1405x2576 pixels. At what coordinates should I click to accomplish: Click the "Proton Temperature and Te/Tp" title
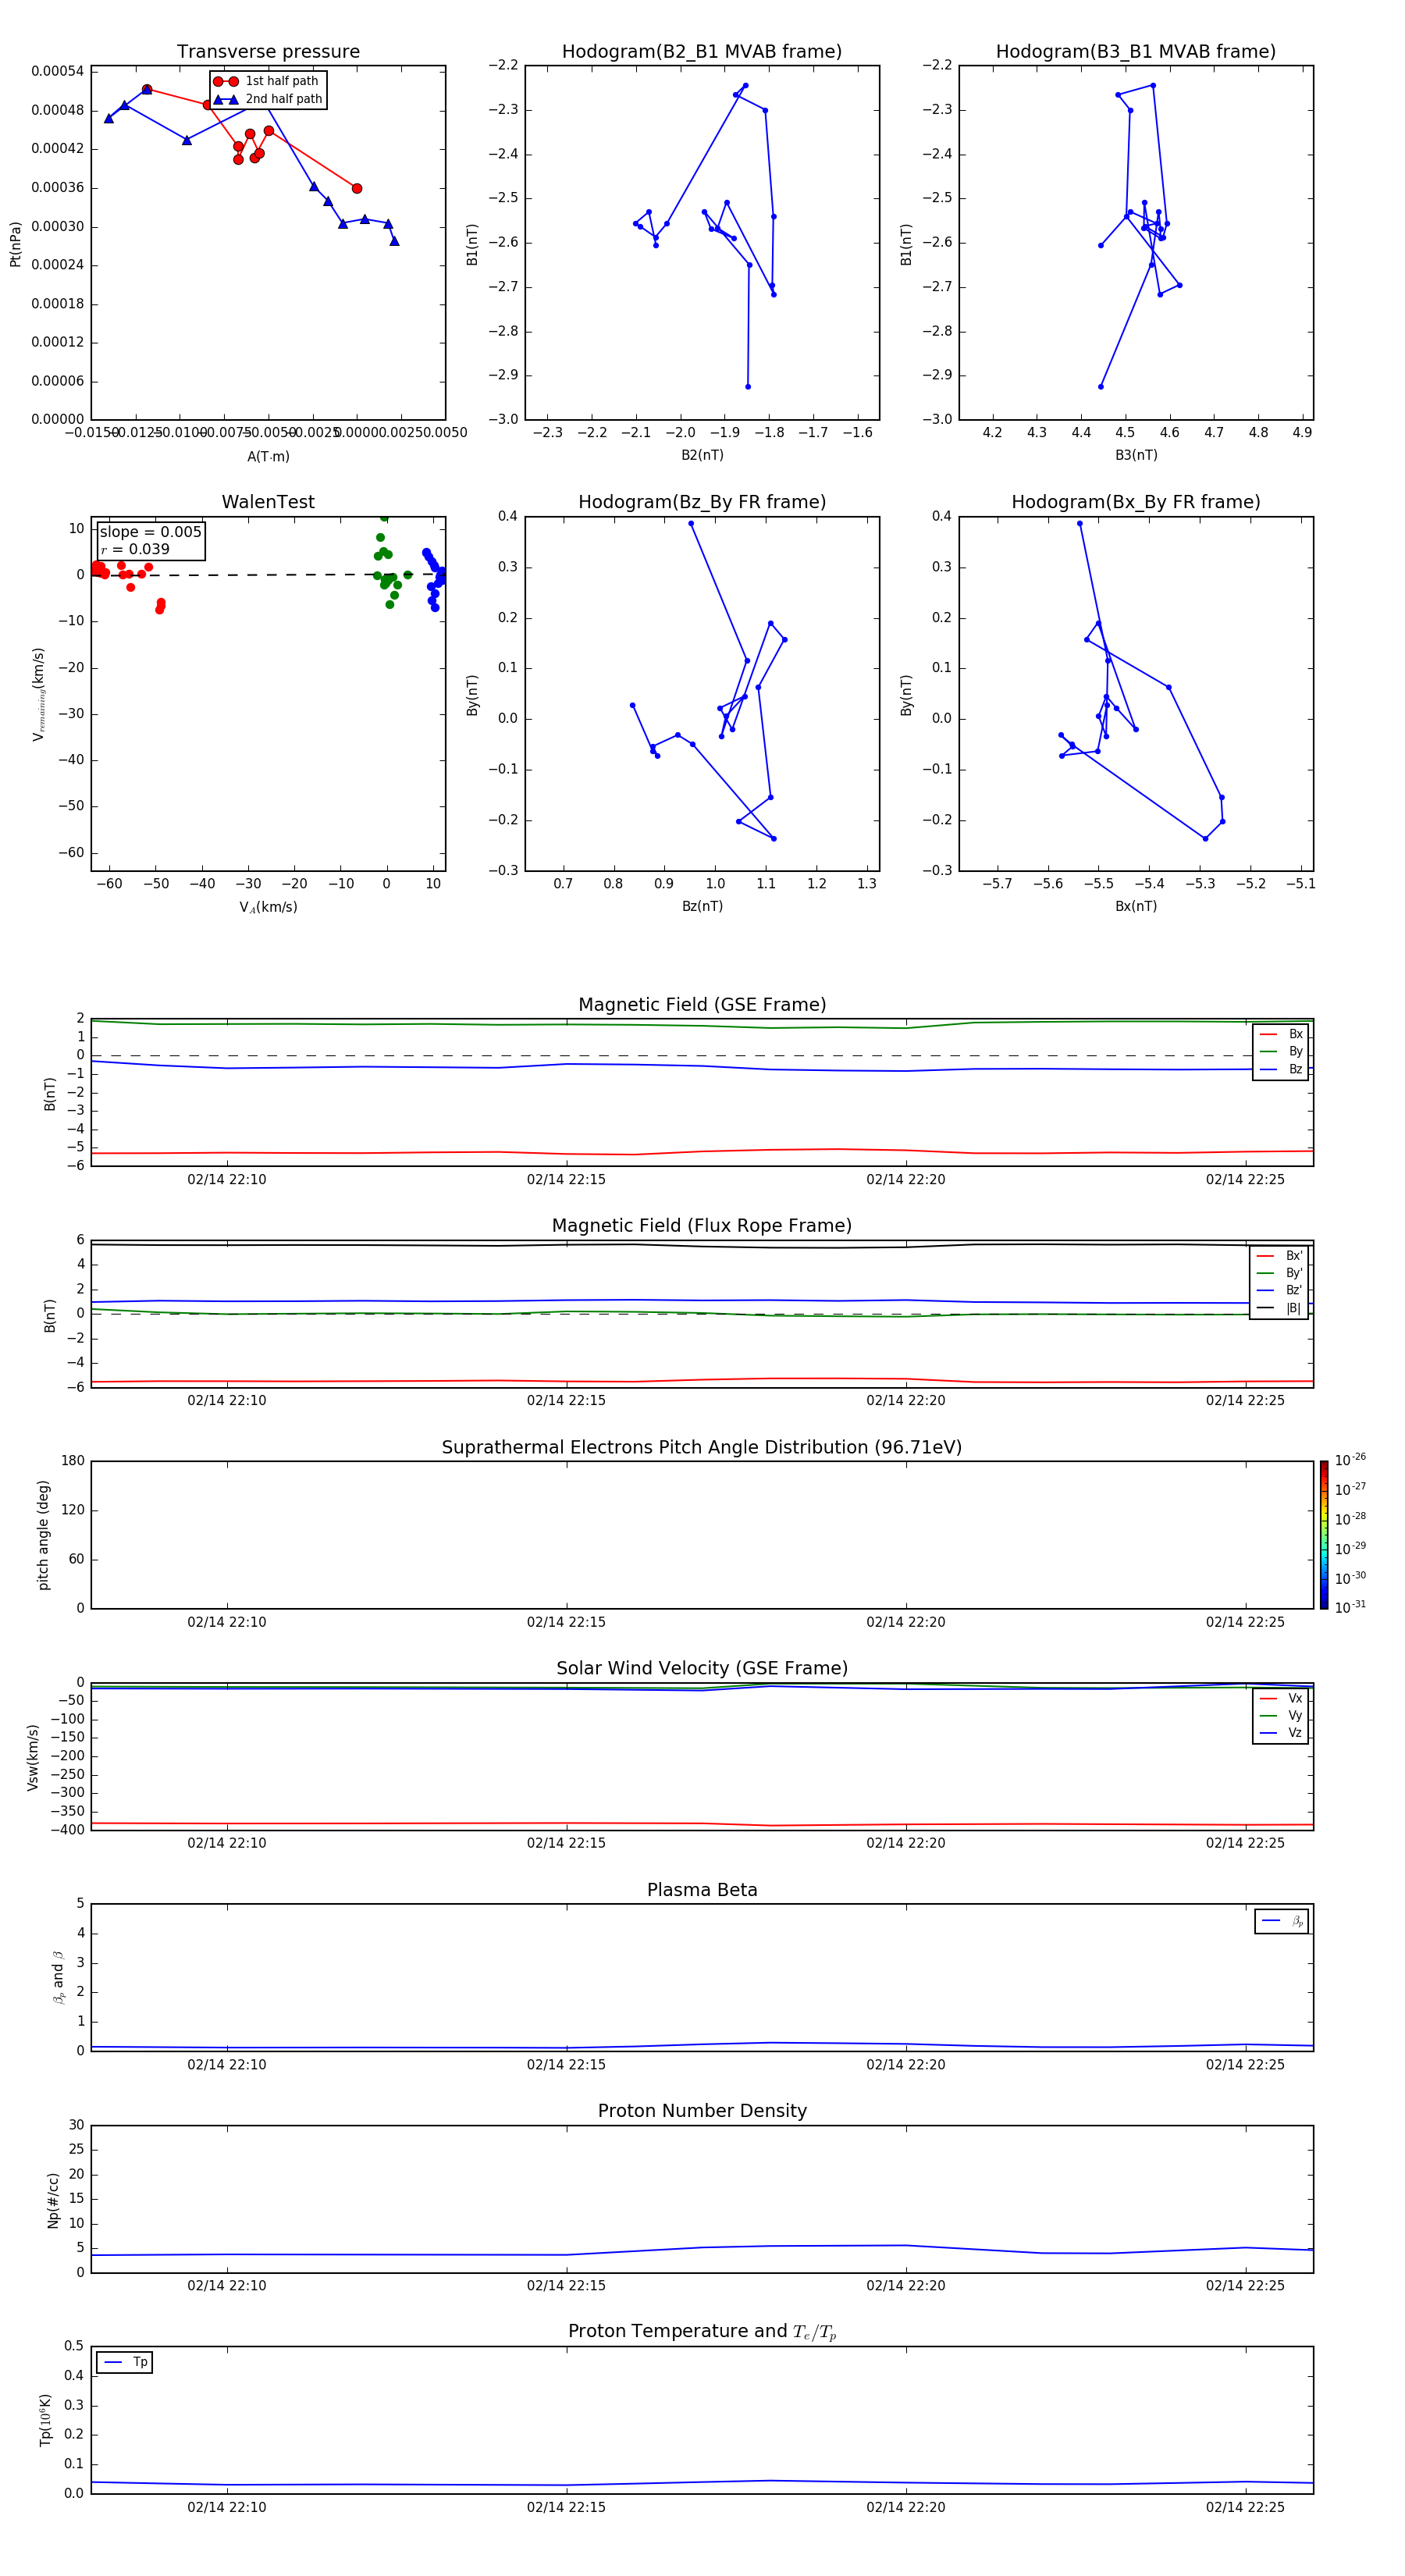702,2331
